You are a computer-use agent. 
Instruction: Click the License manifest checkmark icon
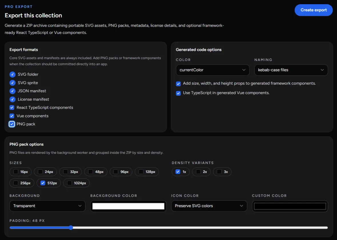tap(13, 99)
